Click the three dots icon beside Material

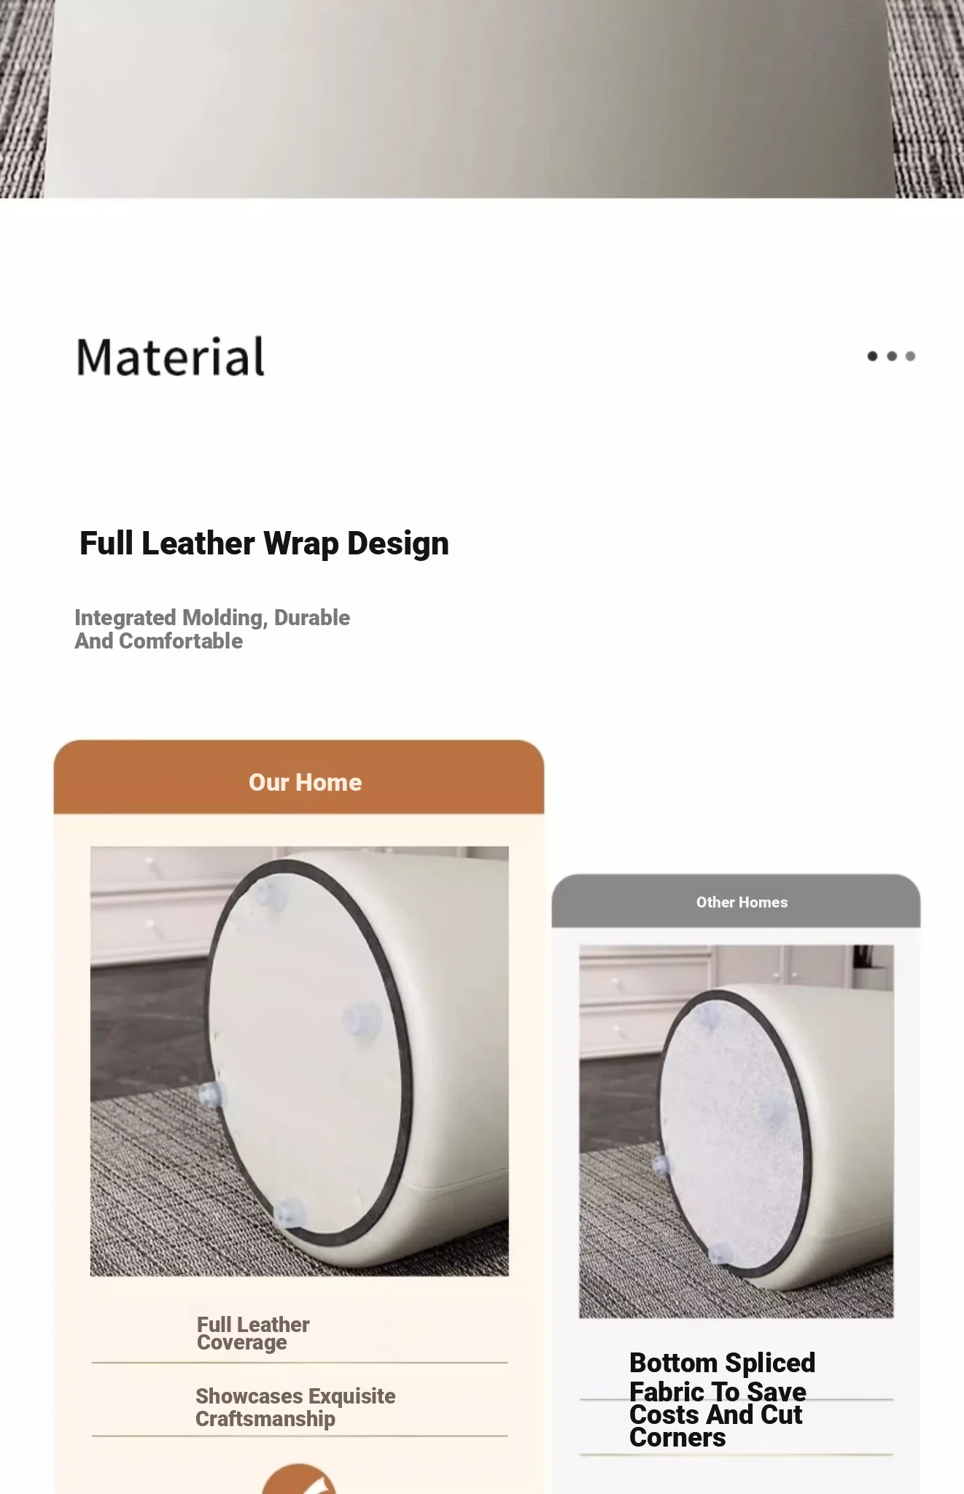click(891, 356)
